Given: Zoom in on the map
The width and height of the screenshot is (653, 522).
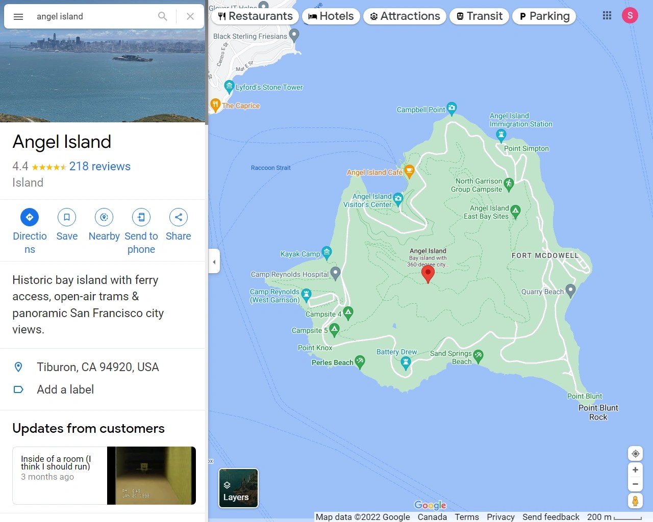Looking at the screenshot, I should tap(635, 470).
